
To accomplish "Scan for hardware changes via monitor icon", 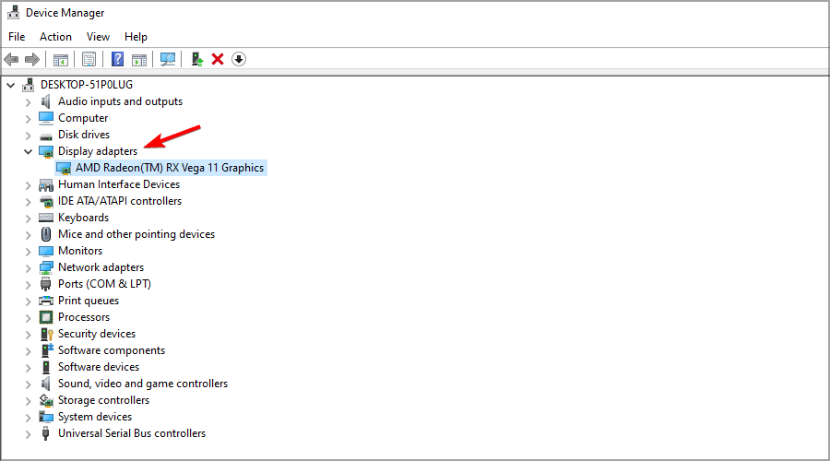I will pos(168,59).
